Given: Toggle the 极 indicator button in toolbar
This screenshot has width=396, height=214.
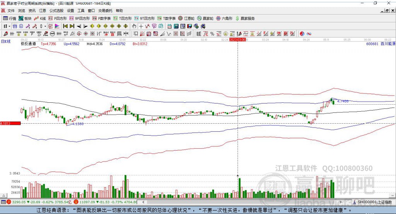Looking at the screenshot, I should point(51,26).
